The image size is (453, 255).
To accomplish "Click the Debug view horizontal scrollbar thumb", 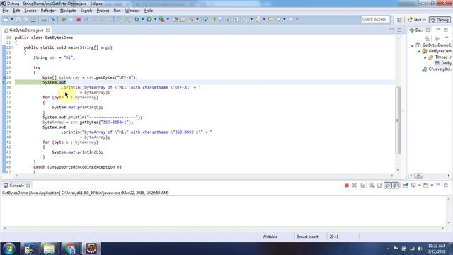I will (418, 176).
